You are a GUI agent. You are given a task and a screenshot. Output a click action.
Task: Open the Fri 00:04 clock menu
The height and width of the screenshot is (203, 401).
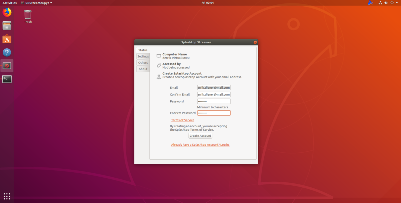[208, 3]
